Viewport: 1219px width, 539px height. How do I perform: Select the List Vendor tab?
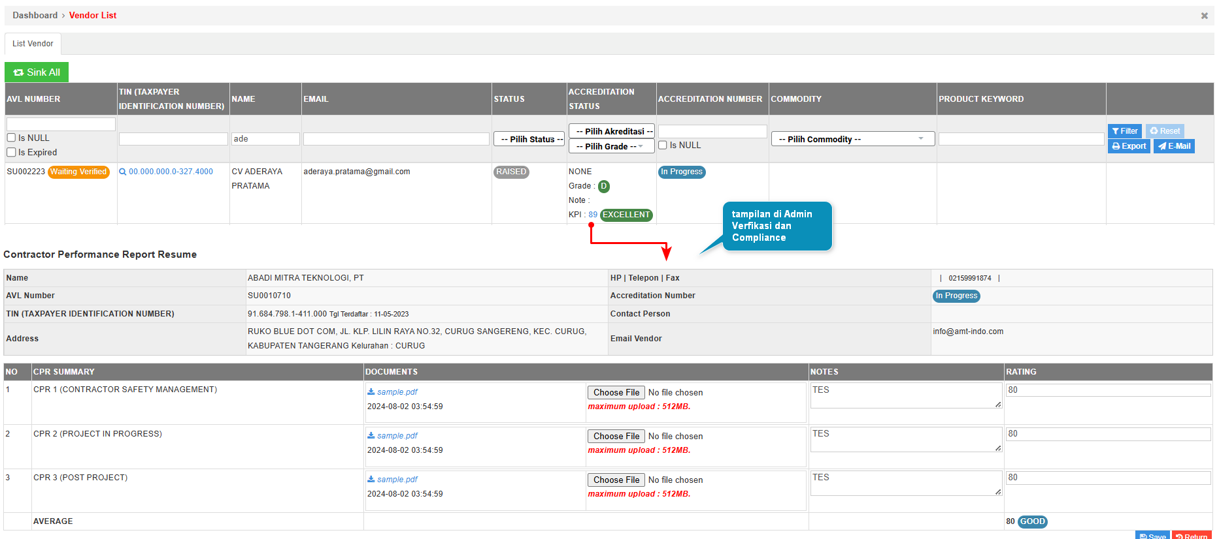click(33, 44)
